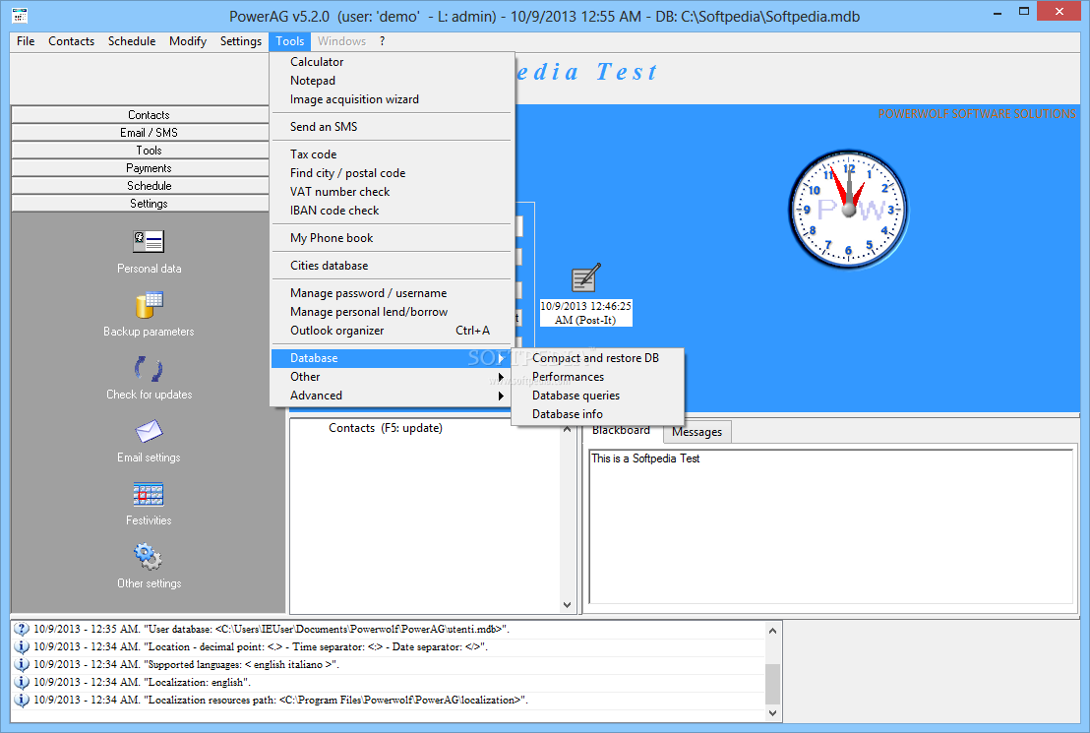Switch to the Blackboard tab

point(621,431)
